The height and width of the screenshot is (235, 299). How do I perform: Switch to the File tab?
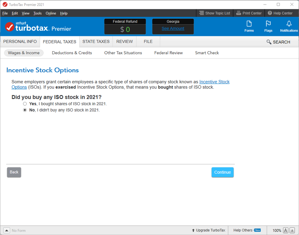pyautogui.click(x=148, y=42)
